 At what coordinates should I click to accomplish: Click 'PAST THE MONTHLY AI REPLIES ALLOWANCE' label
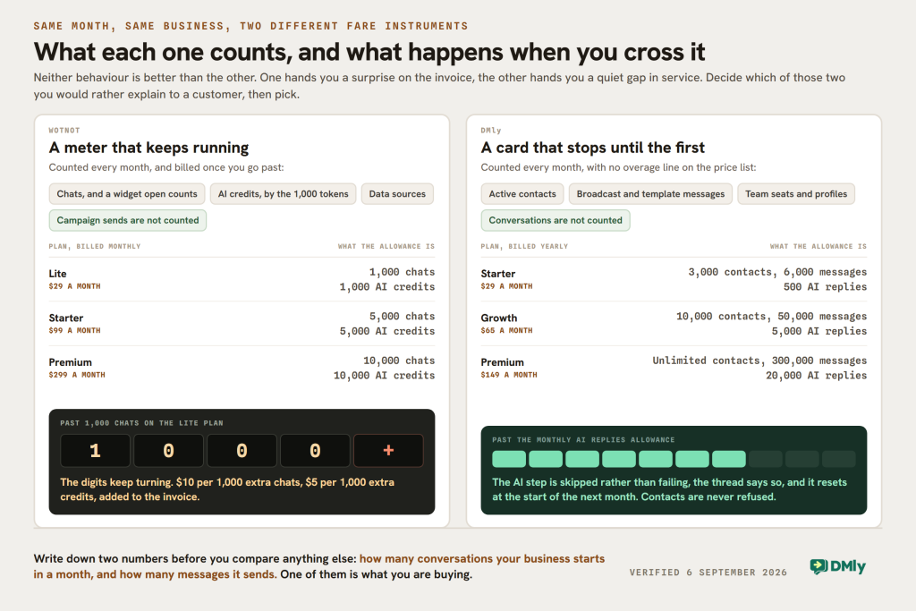(583, 440)
